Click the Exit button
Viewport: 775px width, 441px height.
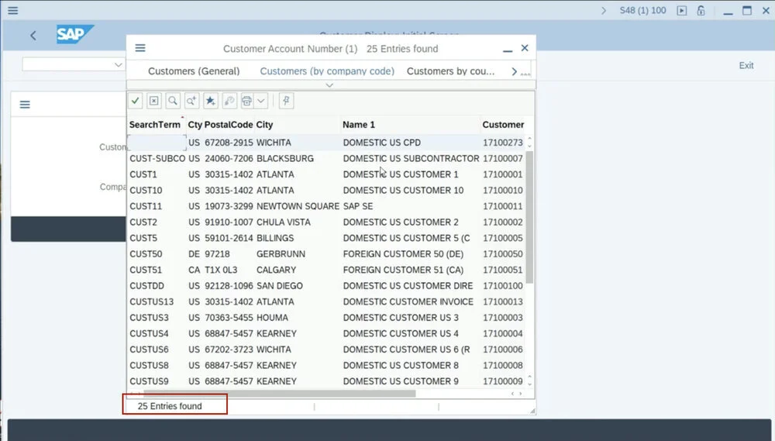(x=746, y=65)
